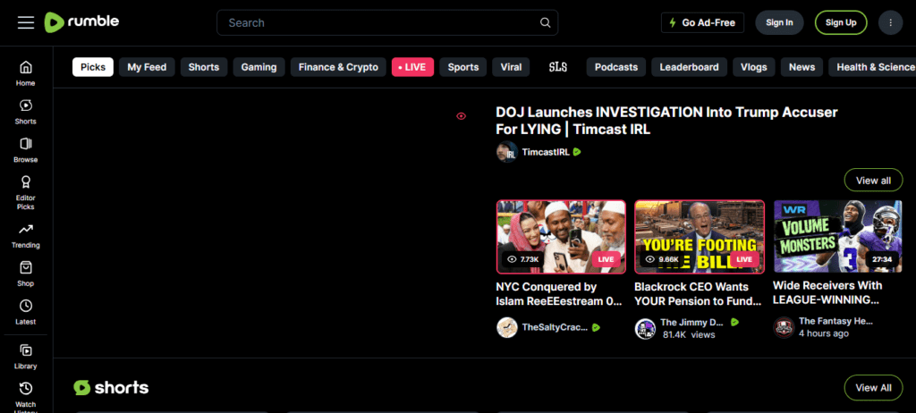Click the Sign In button
916x413 pixels.
click(779, 22)
